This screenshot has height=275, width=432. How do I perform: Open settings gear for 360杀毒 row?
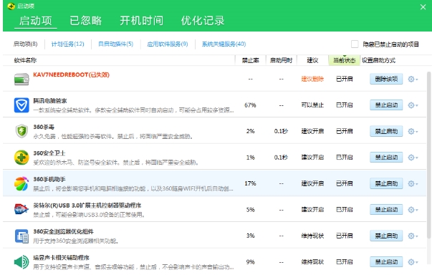tap(413, 131)
